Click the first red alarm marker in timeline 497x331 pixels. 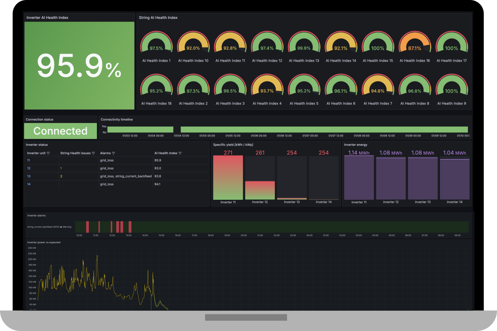(x=87, y=227)
